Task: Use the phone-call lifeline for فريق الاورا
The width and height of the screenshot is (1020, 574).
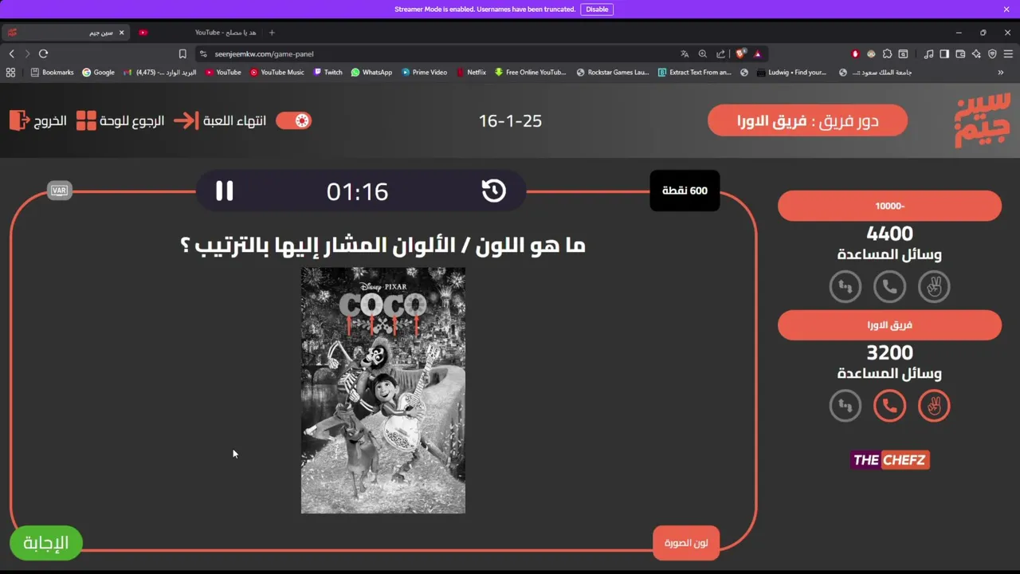Action: pos(889,406)
